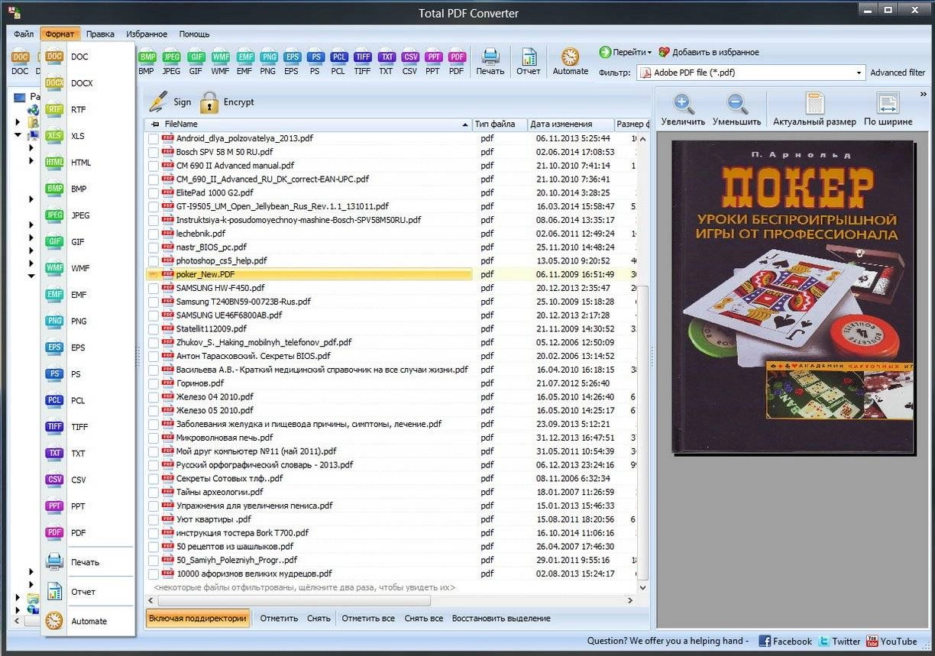The width and height of the screenshot is (935, 656).
Task: Pick XLS in the Format dropdown menu
Action: tap(87, 136)
